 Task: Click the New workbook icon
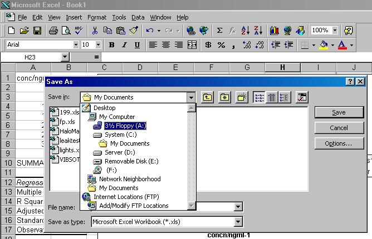pos(11,31)
